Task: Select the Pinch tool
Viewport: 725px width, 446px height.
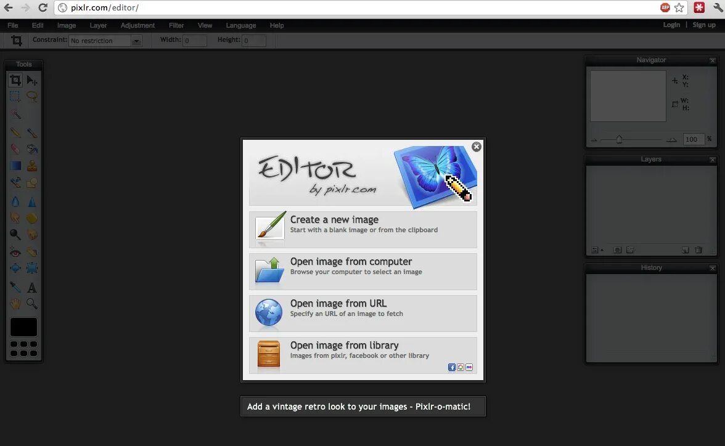Action: (32, 268)
